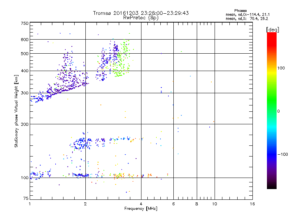Click the 'Frequency [MHz]' axis title
The height and width of the screenshot is (222, 297).
141,209
